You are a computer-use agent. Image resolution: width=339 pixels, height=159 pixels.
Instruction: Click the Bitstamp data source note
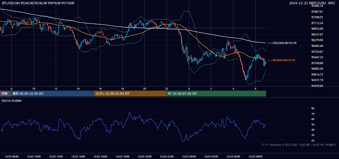(299, 145)
